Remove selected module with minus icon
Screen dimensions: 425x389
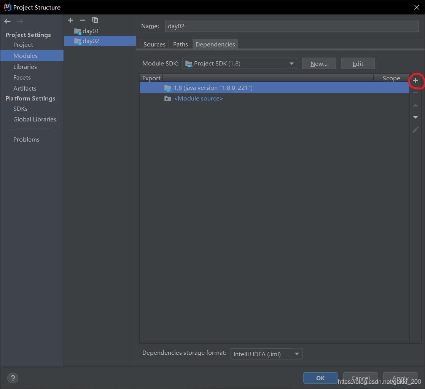(83, 20)
